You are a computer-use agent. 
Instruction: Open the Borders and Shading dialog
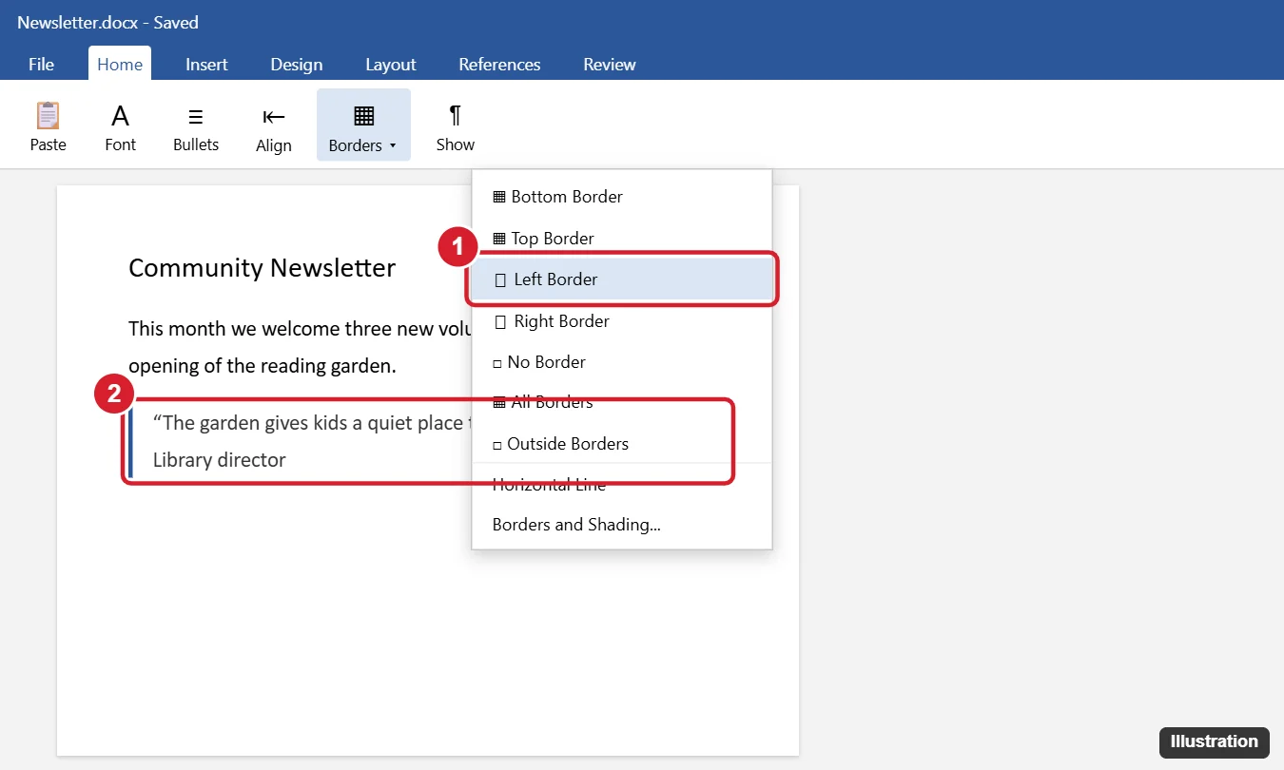pyautogui.click(x=622, y=525)
